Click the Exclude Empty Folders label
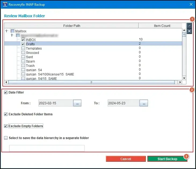 coord(26,126)
